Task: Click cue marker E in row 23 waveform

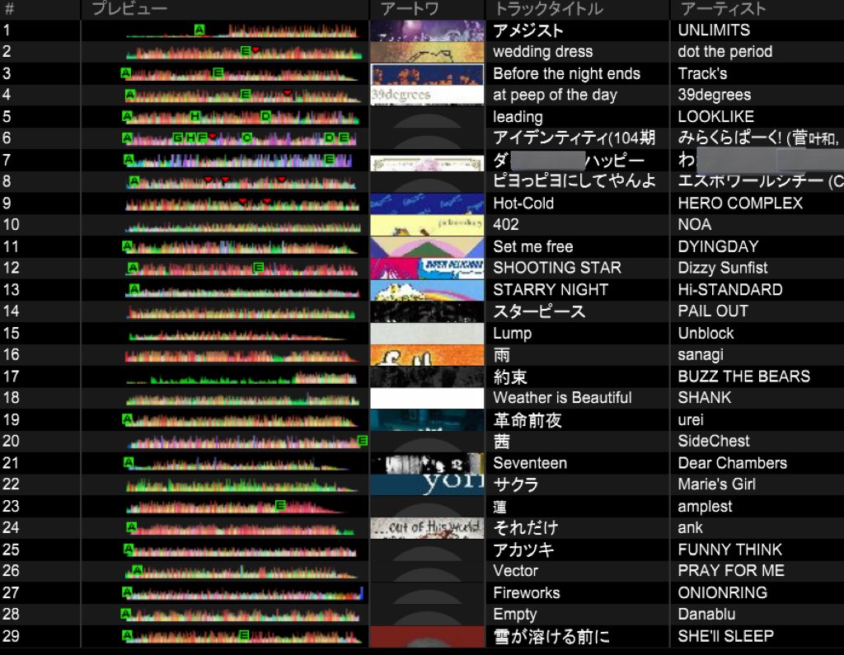Action: [280, 505]
